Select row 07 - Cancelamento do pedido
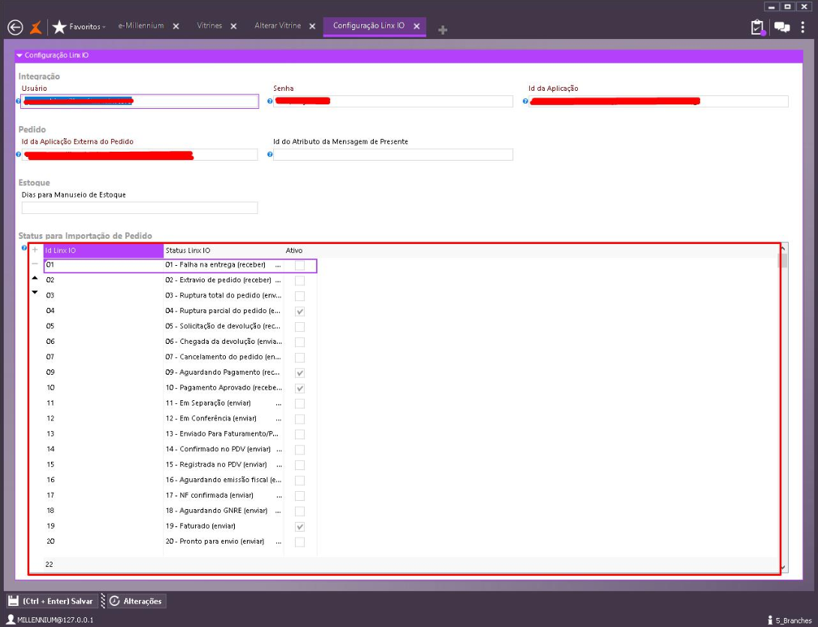The height and width of the screenshot is (627, 818). (180, 357)
